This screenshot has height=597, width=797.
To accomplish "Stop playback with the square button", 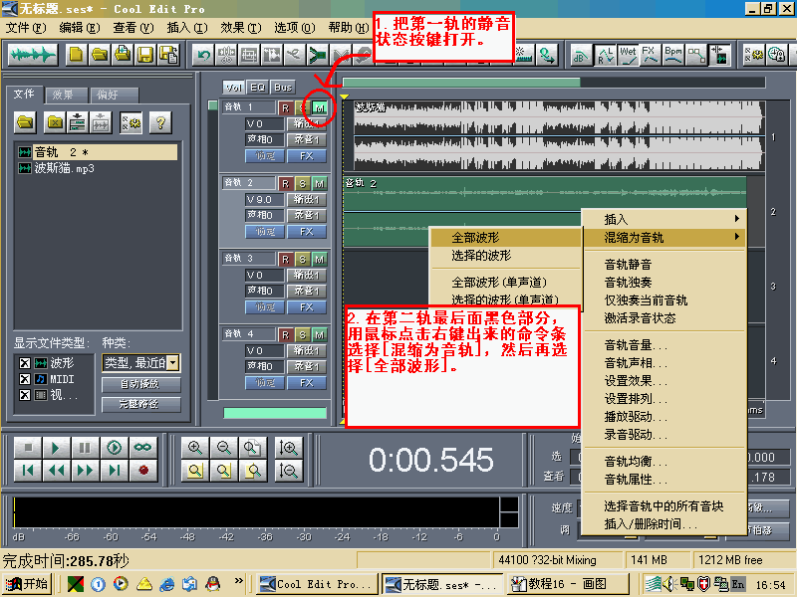I will coord(28,447).
